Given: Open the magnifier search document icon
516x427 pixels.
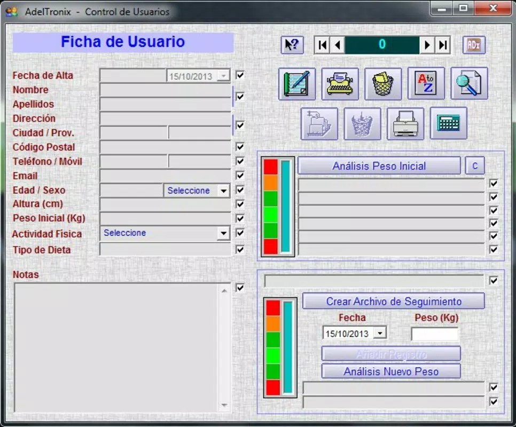Looking at the screenshot, I should click(469, 83).
